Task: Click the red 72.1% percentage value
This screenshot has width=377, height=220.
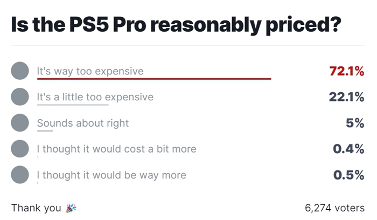Action: [x=347, y=71]
